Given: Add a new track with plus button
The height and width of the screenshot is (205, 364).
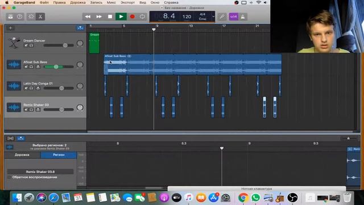Looking at the screenshot, I should (10, 28).
